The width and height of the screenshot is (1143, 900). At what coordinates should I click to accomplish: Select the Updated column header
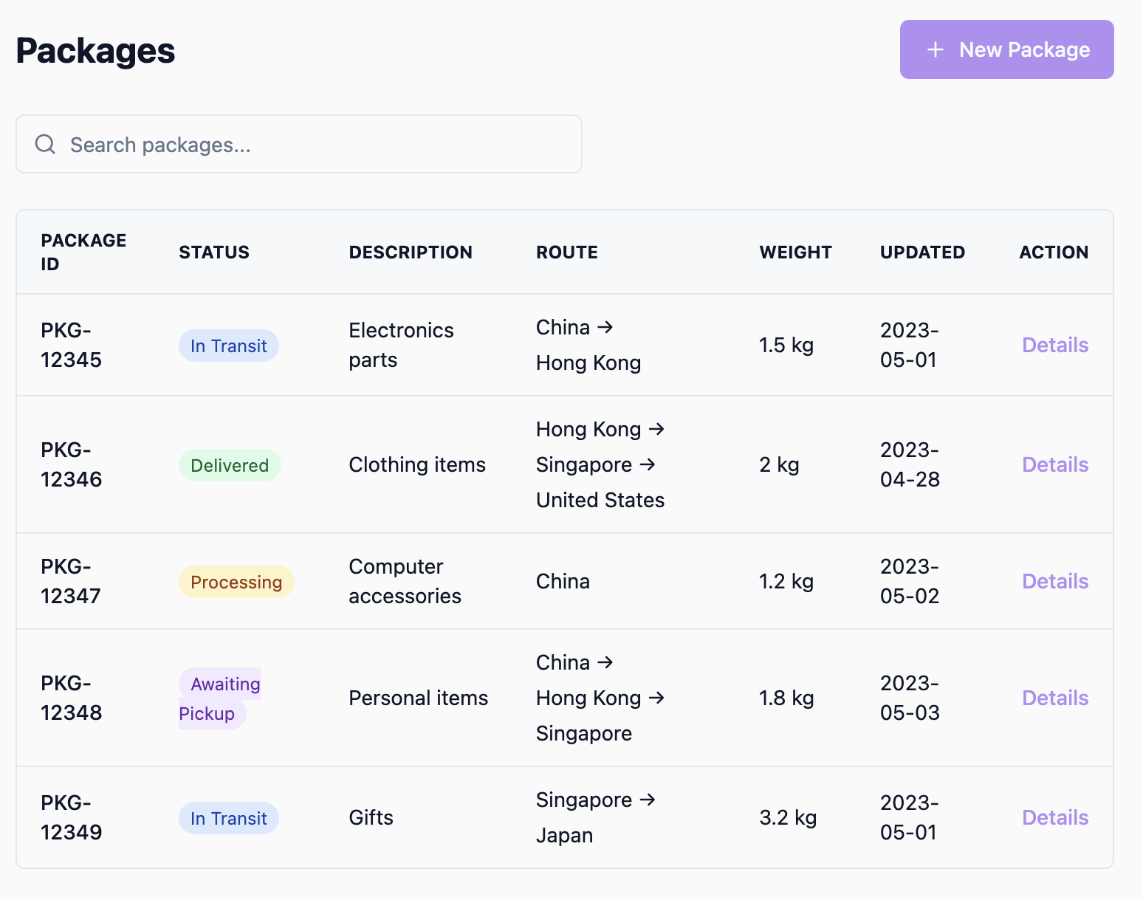click(922, 253)
